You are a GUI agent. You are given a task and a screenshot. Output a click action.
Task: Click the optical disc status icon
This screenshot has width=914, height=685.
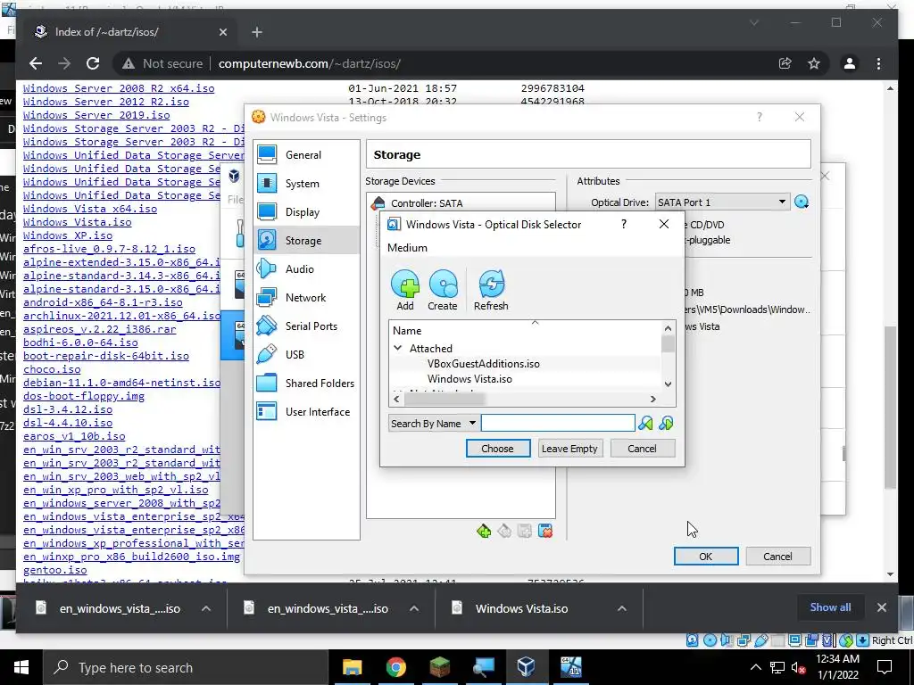[710, 640]
